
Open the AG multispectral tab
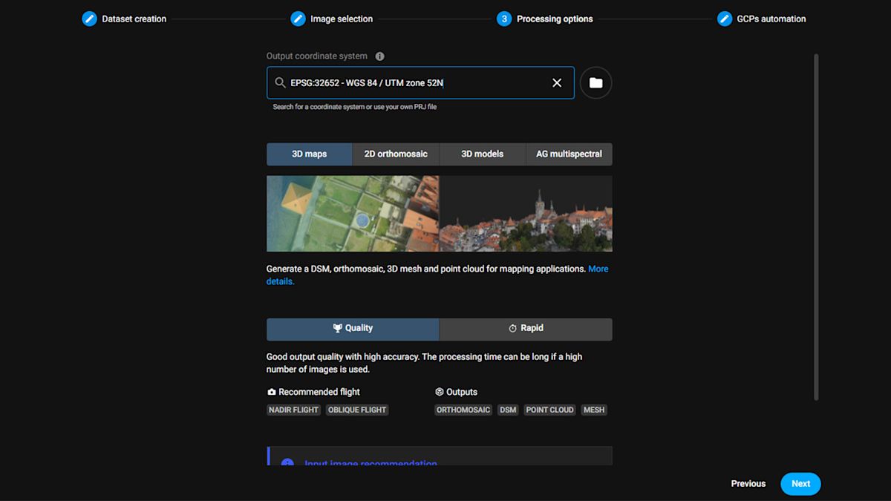pos(569,154)
